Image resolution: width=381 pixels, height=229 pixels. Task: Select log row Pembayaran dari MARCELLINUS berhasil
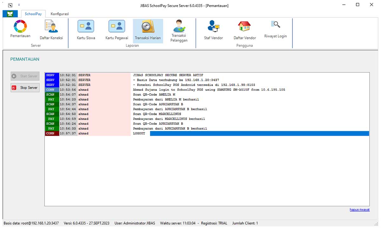[x=207, y=119]
